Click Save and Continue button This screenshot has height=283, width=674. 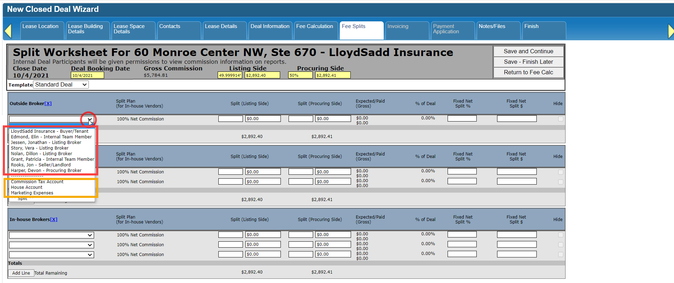point(528,51)
